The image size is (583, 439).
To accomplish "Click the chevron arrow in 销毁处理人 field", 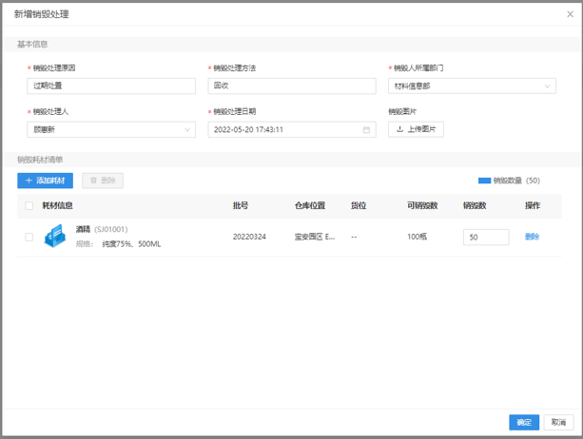I will tap(187, 129).
